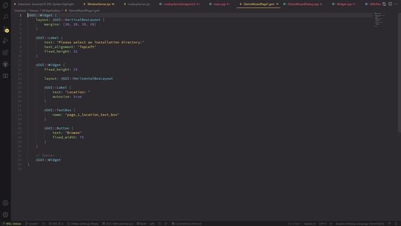
Task: Click the editor vertical scrollbar
Action: tap(399, 73)
